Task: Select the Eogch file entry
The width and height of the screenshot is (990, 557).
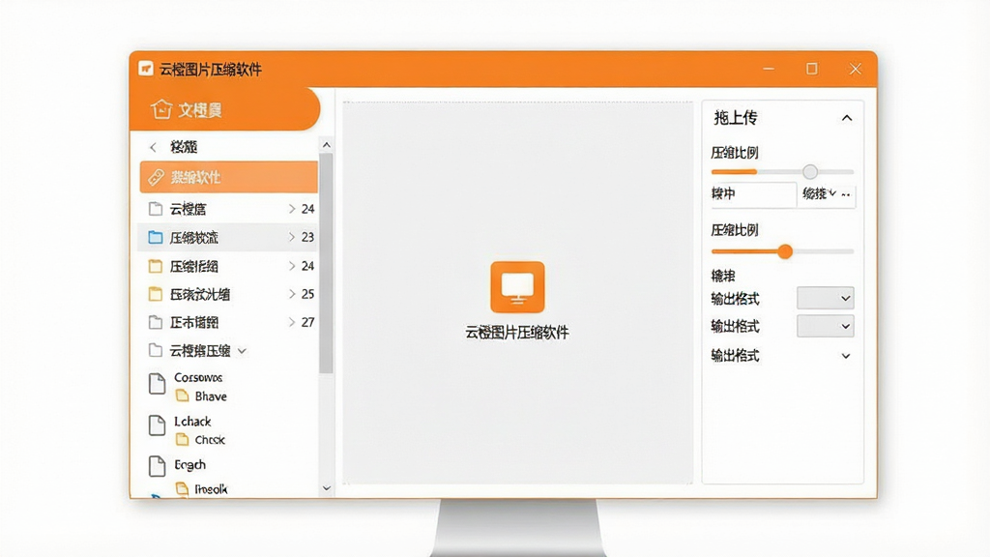Action: pyautogui.click(x=190, y=465)
